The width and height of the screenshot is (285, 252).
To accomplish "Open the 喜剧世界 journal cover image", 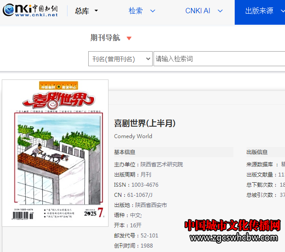I will [55, 153].
